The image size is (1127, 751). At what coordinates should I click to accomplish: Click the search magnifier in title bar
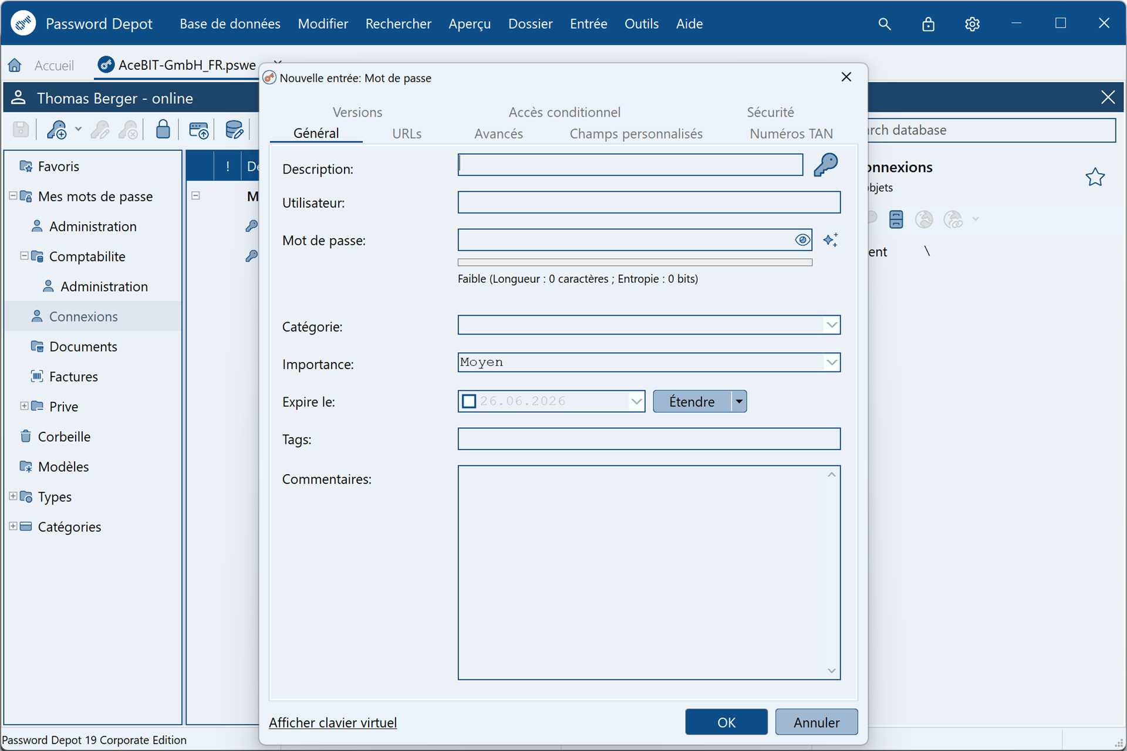point(884,24)
